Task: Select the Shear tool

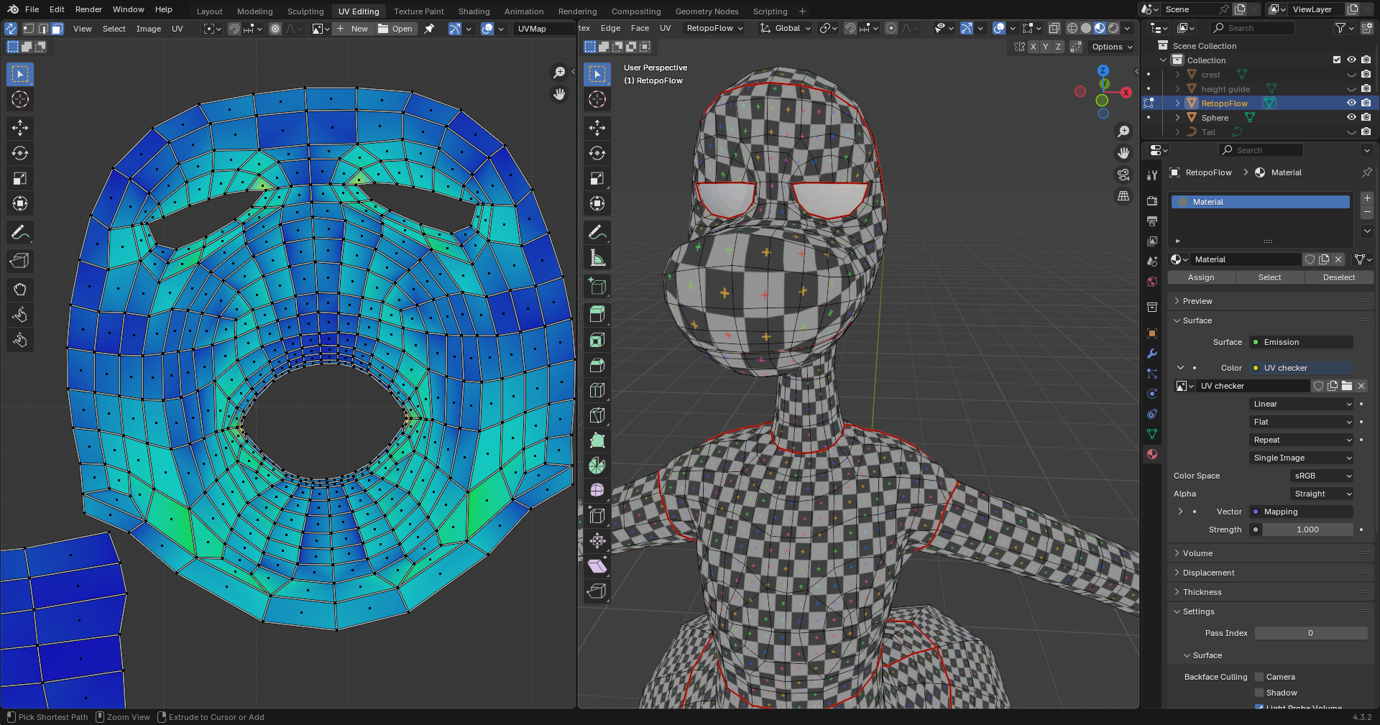Action: point(597,566)
